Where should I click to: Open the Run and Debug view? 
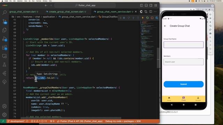(5, 39)
